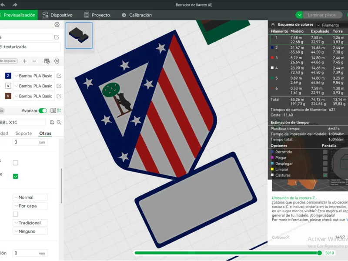This screenshot has height=261, width=348.
Task: Open the Por capa dropdown
Action: [x=30, y=206]
